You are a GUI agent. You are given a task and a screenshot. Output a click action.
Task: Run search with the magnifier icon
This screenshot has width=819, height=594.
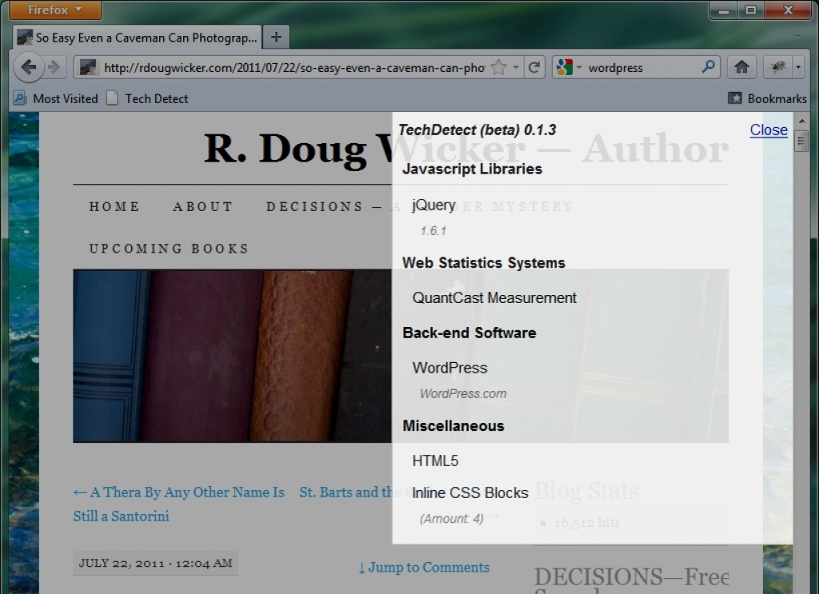click(709, 67)
